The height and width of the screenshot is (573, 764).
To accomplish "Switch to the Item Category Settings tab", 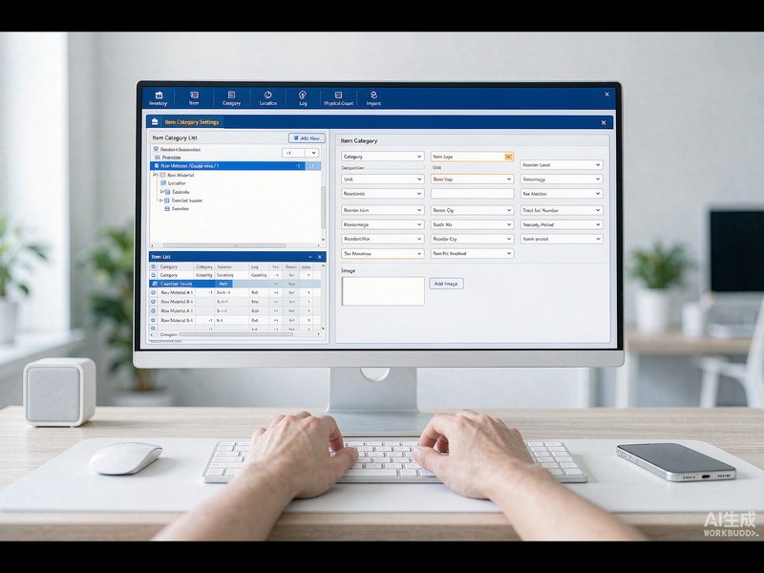I will 192,122.
